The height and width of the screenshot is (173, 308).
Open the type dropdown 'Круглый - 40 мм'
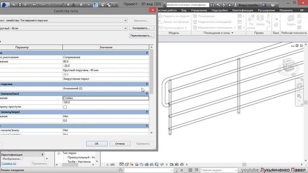click(x=125, y=28)
